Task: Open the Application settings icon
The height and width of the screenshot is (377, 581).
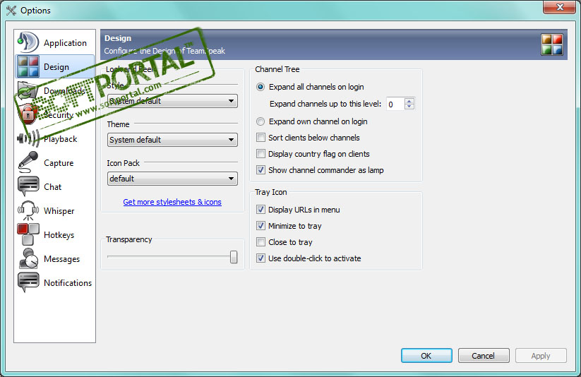Action: point(28,42)
